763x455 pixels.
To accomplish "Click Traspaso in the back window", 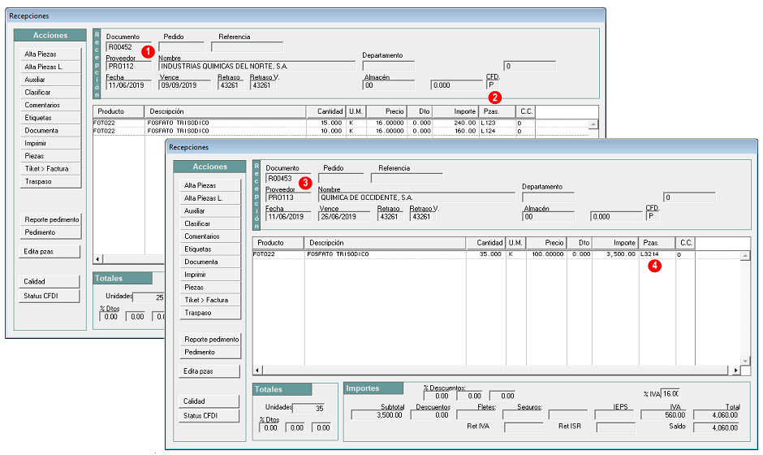I will click(50, 181).
